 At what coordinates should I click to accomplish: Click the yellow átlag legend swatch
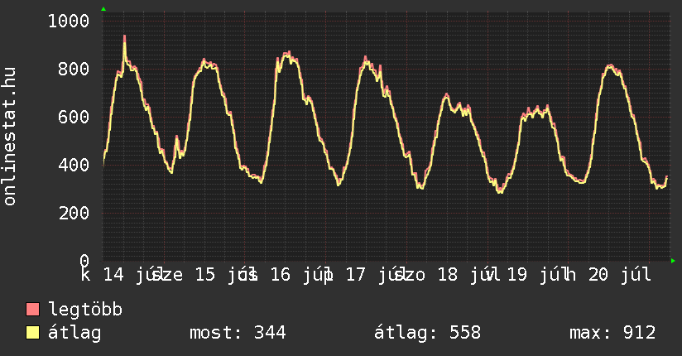32,332
